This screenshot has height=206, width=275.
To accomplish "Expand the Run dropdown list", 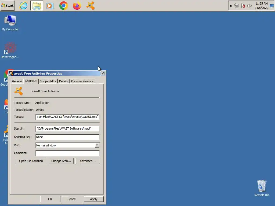I will point(97,145).
